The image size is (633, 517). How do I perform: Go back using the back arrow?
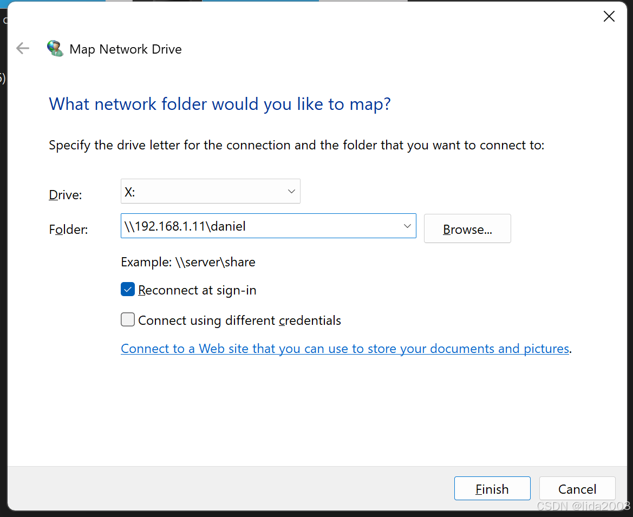pos(23,48)
